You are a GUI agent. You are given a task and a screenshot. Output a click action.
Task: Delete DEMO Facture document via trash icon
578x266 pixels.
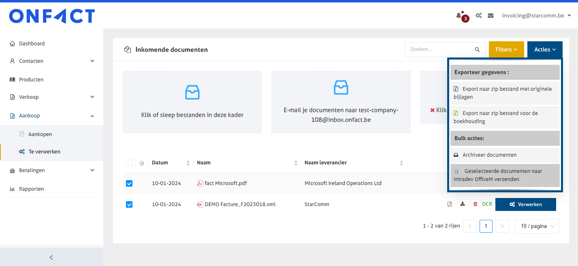[x=475, y=204]
